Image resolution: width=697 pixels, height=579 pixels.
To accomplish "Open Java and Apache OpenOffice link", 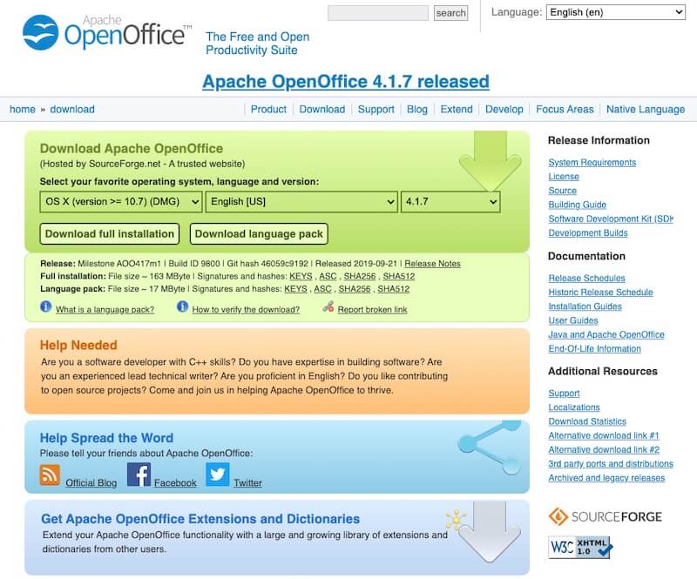I will 606,334.
